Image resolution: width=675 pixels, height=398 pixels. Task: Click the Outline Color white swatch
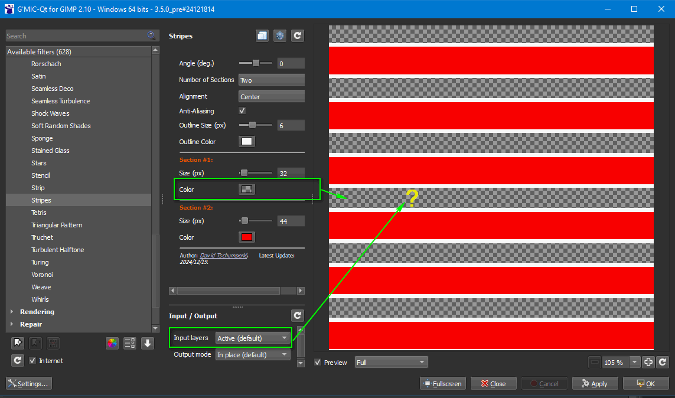click(x=247, y=142)
